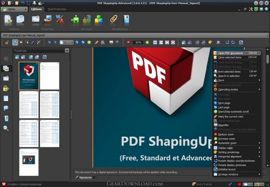The width and height of the screenshot is (270, 187).
Task: Open the comments bubble sidebar panel
Action: click(6, 108)
